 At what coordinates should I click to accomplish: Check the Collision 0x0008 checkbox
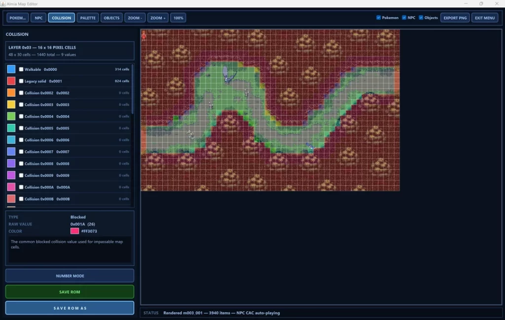coord(21,164)
